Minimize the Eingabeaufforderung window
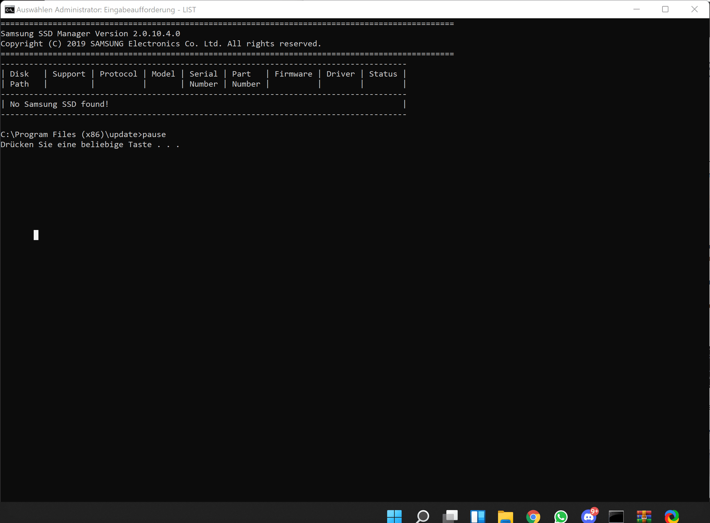 point(637,9)
